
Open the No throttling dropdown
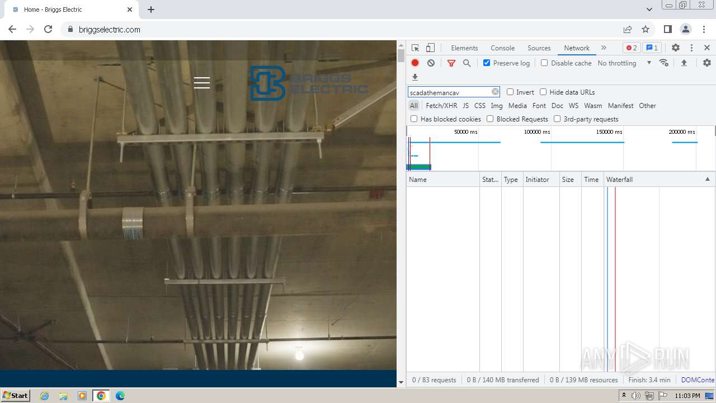coord(624,63)
